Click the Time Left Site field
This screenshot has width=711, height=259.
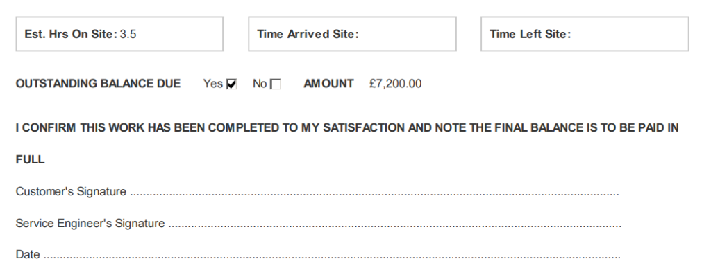click(585, 34)
